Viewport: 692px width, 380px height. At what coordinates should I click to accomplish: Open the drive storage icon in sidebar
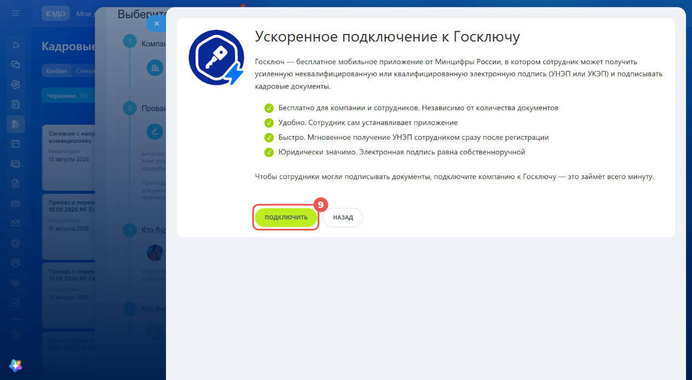16,203
